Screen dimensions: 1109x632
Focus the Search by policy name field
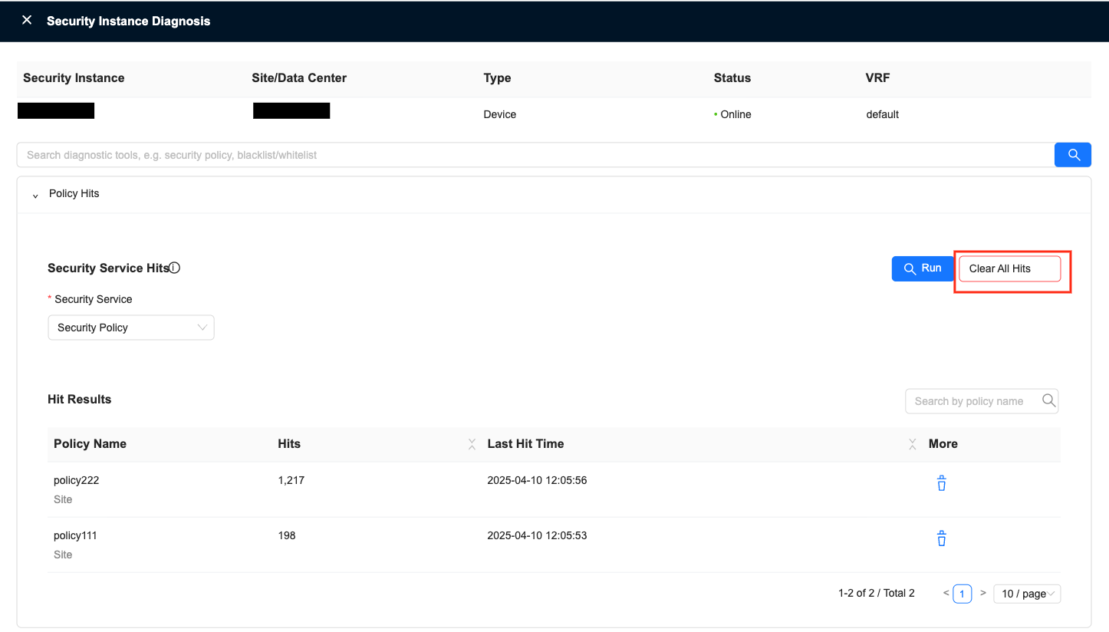click(974, 401)
